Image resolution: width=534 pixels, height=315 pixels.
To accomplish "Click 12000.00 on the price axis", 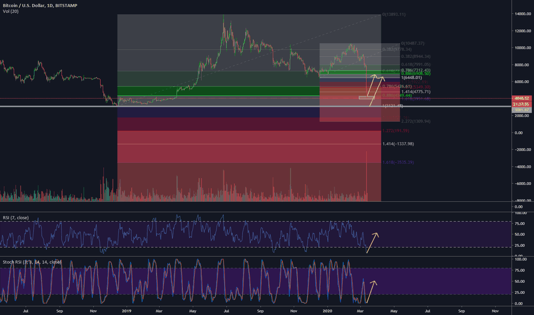I will (x=522, y=31).
